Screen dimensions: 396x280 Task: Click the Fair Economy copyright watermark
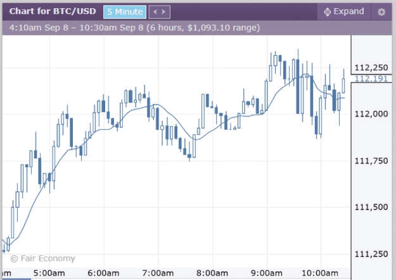coord(42,258)
